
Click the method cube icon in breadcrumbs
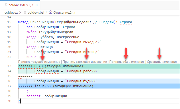click(x=50, y=12)
